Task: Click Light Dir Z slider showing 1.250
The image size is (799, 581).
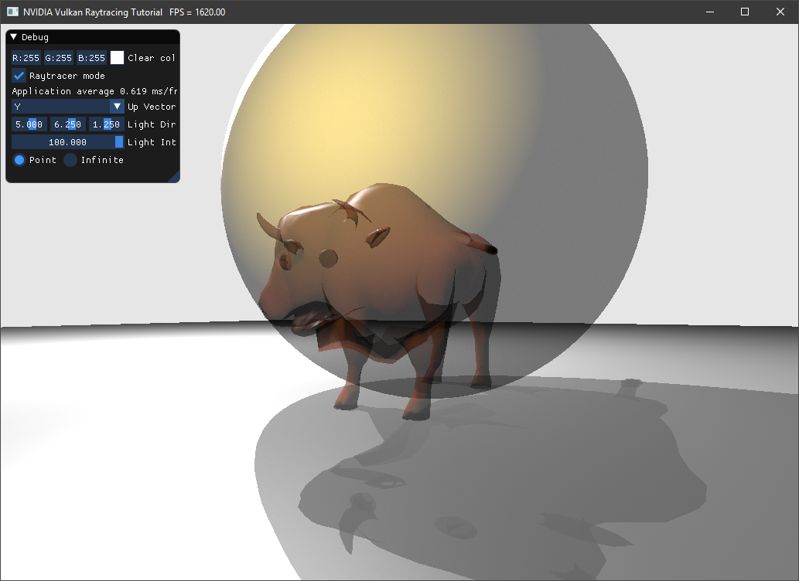Action: coord(106,124)
